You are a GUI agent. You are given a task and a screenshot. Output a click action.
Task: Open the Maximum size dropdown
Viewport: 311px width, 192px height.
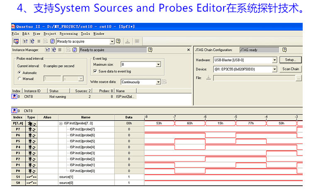[158, 64]
